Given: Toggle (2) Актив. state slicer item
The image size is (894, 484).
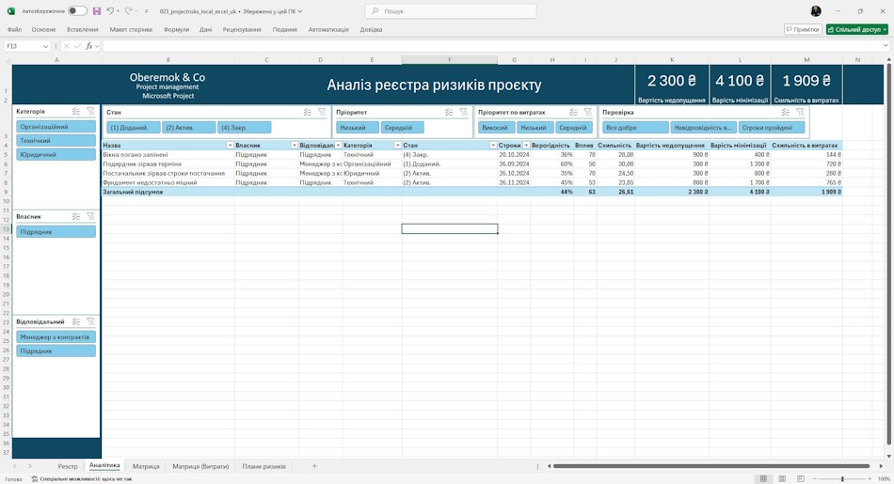Looking at the screenshot, I should (x=189, y=128).
